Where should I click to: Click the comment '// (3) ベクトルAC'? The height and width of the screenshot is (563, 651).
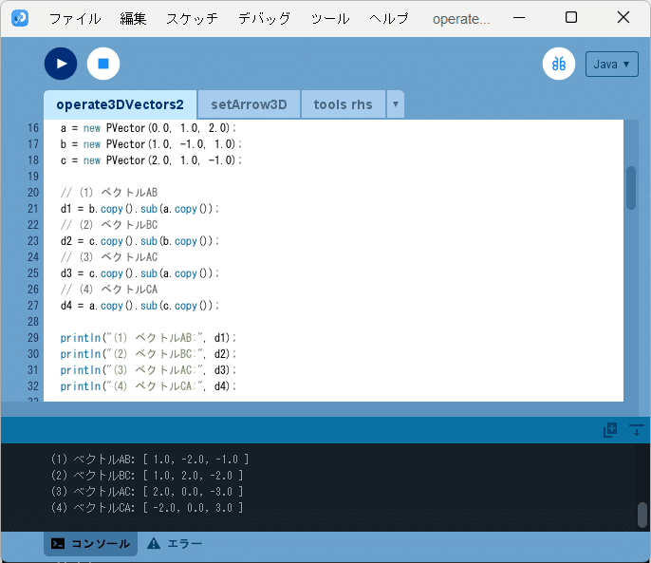coord(109,257)
